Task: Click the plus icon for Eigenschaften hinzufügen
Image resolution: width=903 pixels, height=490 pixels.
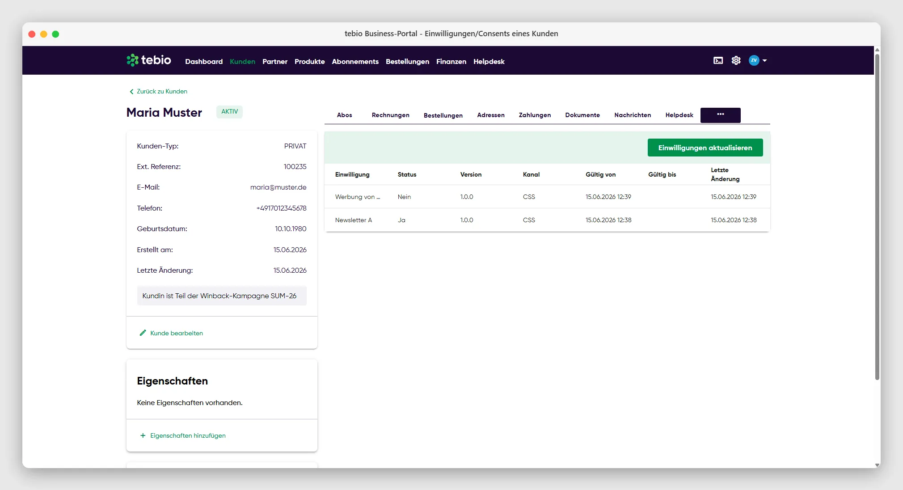Action: coord(143,435)
